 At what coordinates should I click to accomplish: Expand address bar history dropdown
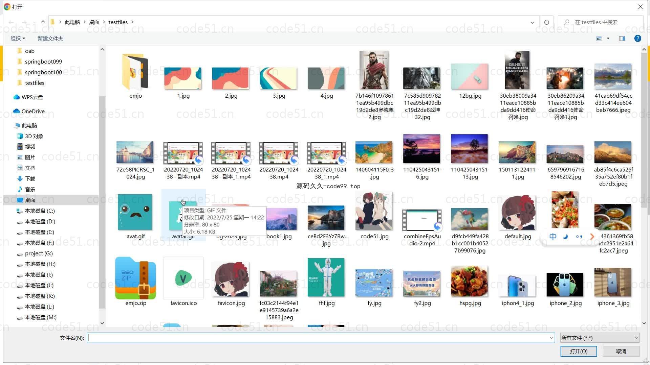532,22
